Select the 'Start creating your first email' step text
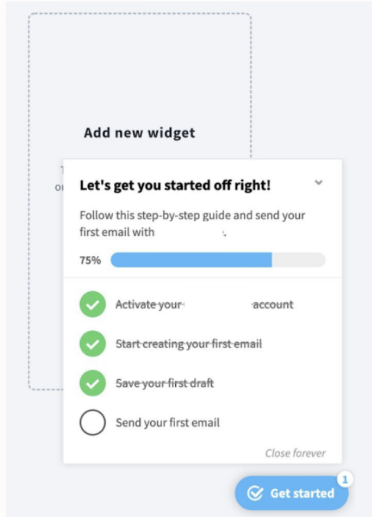372x517 pixels. pyautogui.click(x=189, y=344)
